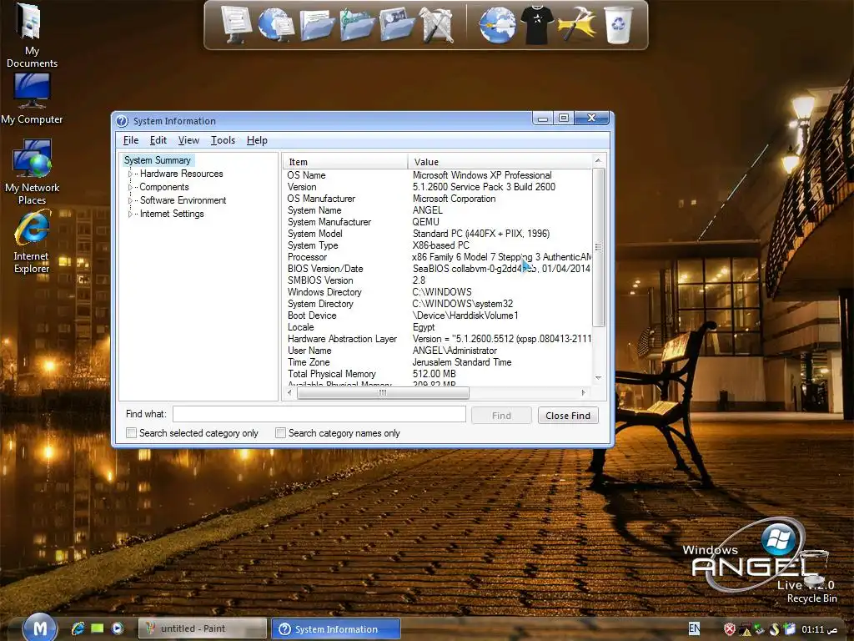
Task: Launch media player from quick launch
Action: [x=117, y=628]
